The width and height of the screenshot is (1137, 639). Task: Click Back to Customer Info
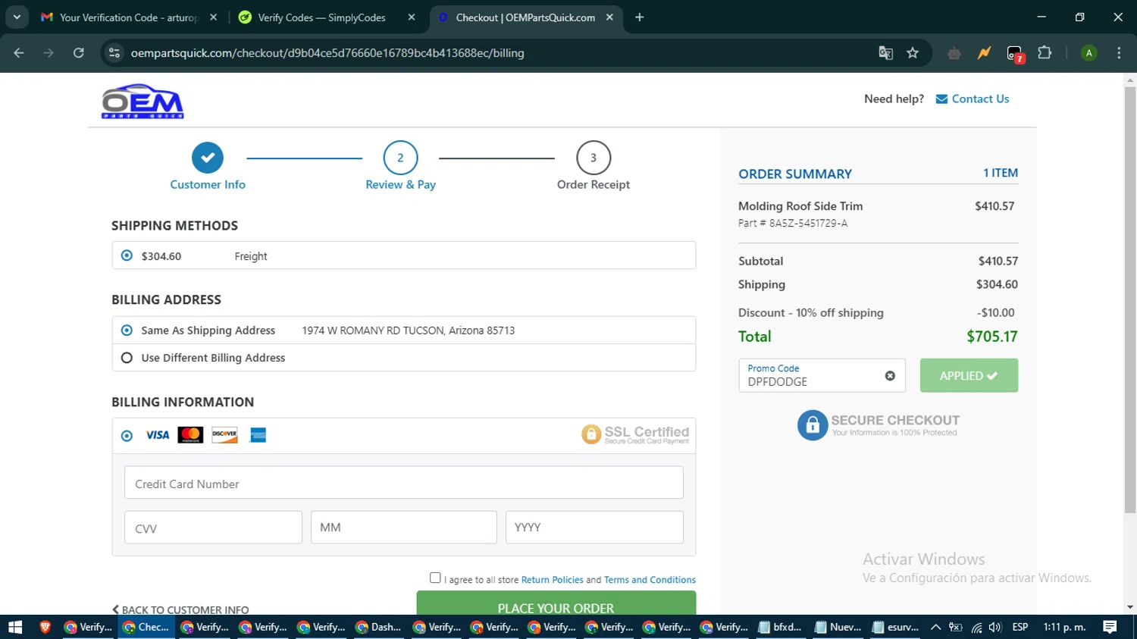(180, 609)
